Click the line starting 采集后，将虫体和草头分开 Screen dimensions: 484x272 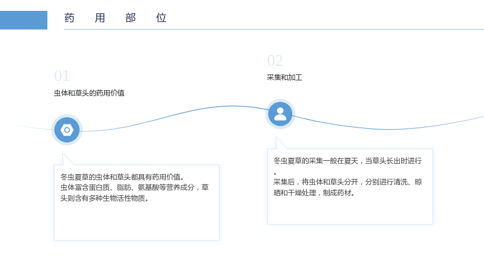click(347, 182)
